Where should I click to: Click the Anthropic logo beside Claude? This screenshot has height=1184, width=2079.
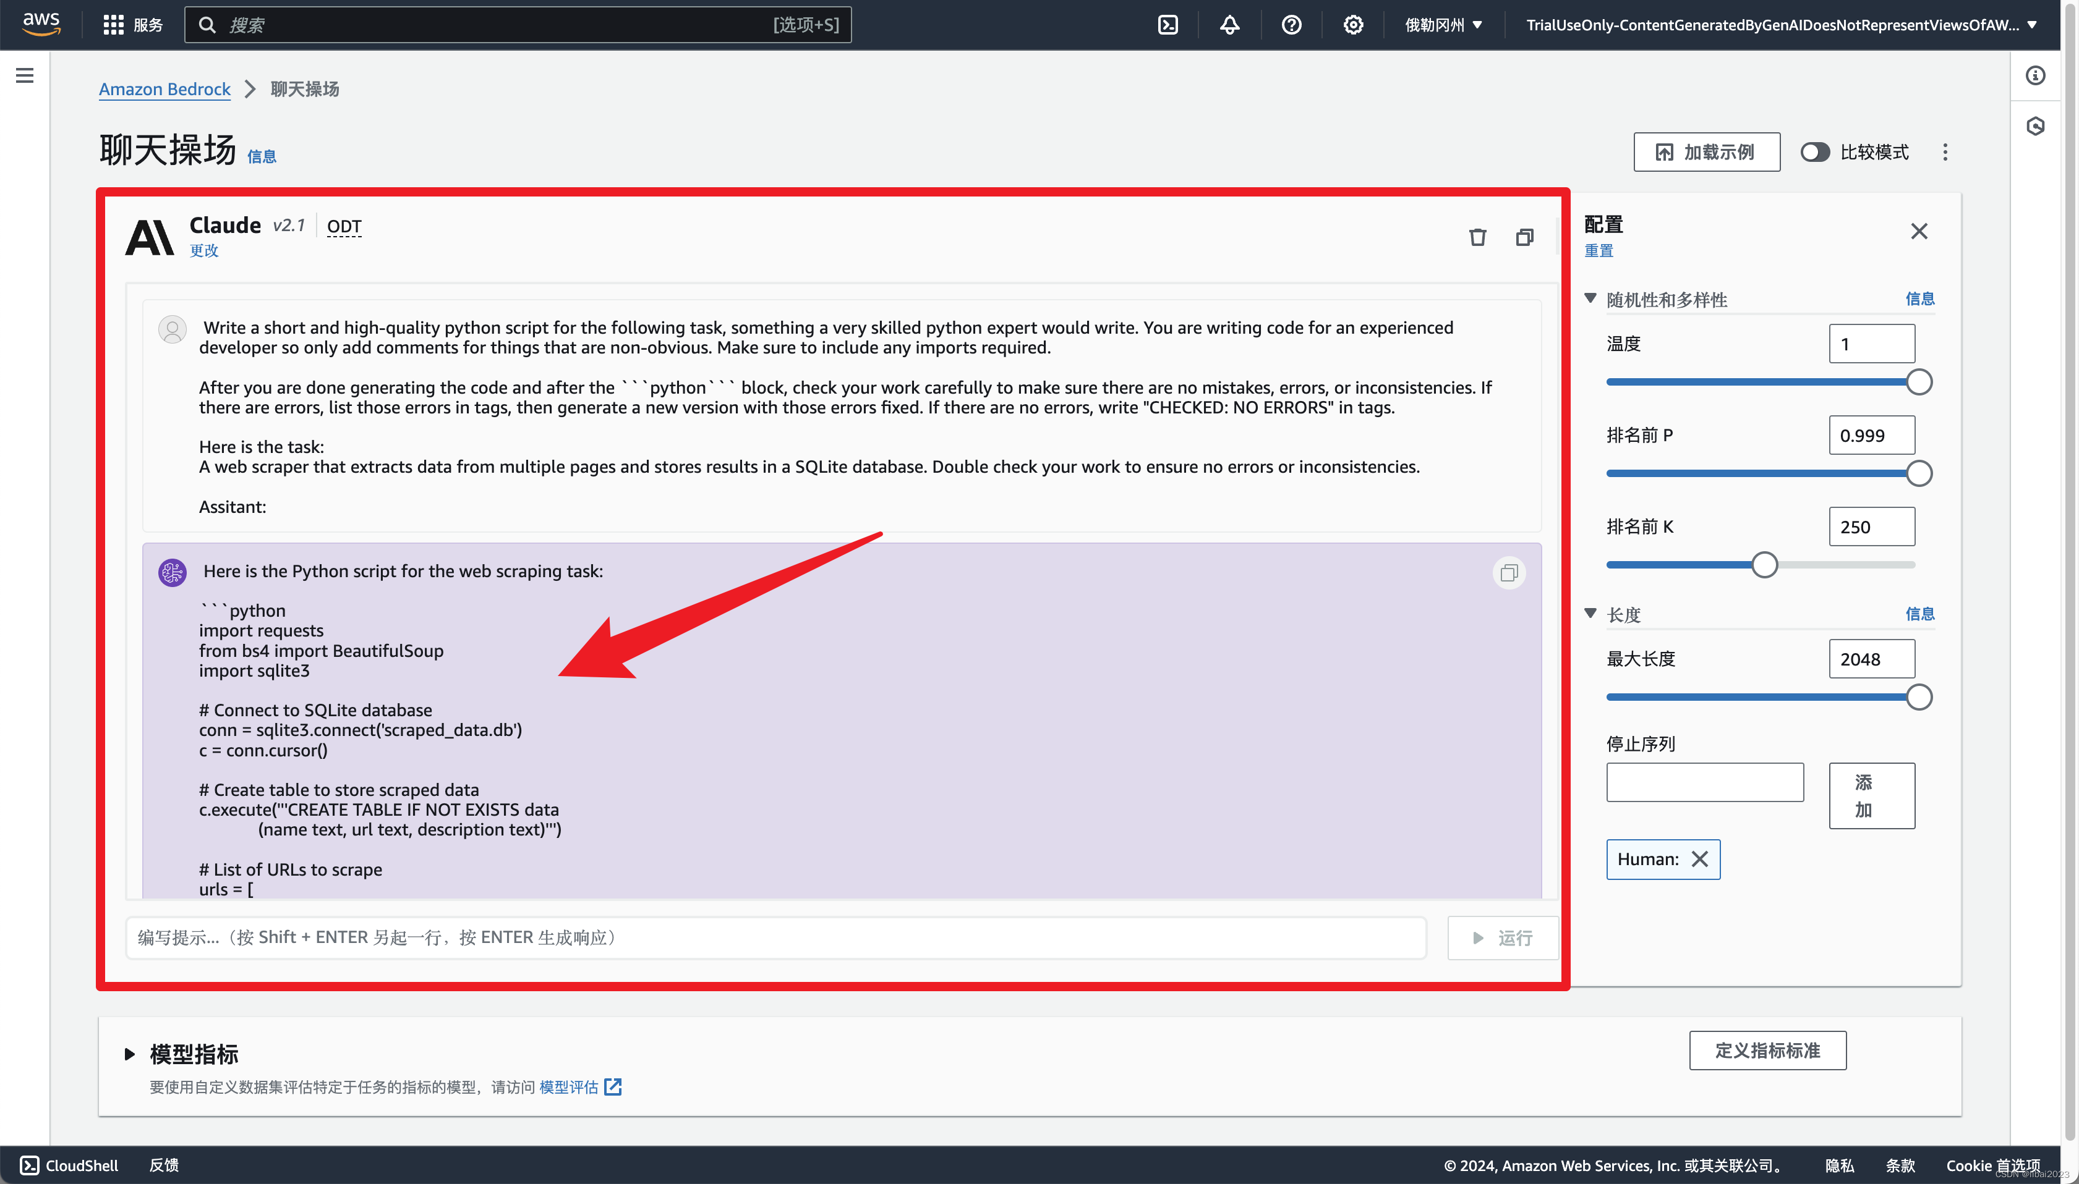pos(150,237)
